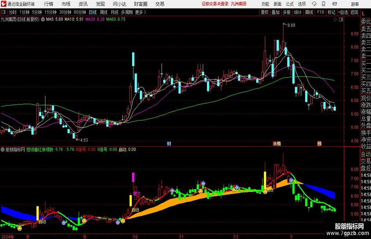Open the 复权 adjustment option

(x=265, y=12)
